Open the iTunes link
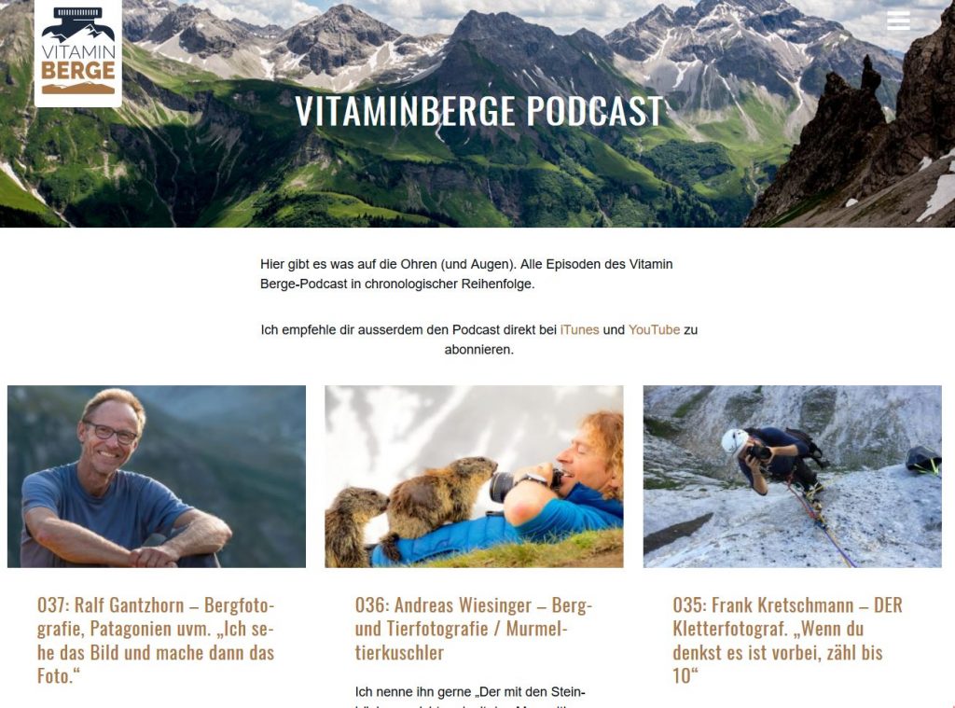Screen dimensions: 955x708 point(579,329)
